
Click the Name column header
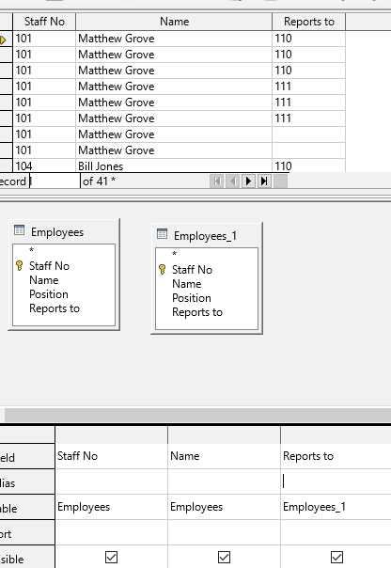(174, 22)
